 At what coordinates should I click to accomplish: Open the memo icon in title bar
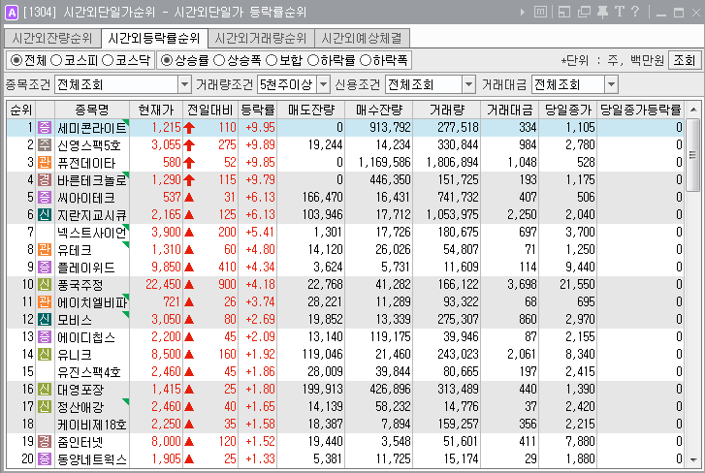(x=540, y=12)
